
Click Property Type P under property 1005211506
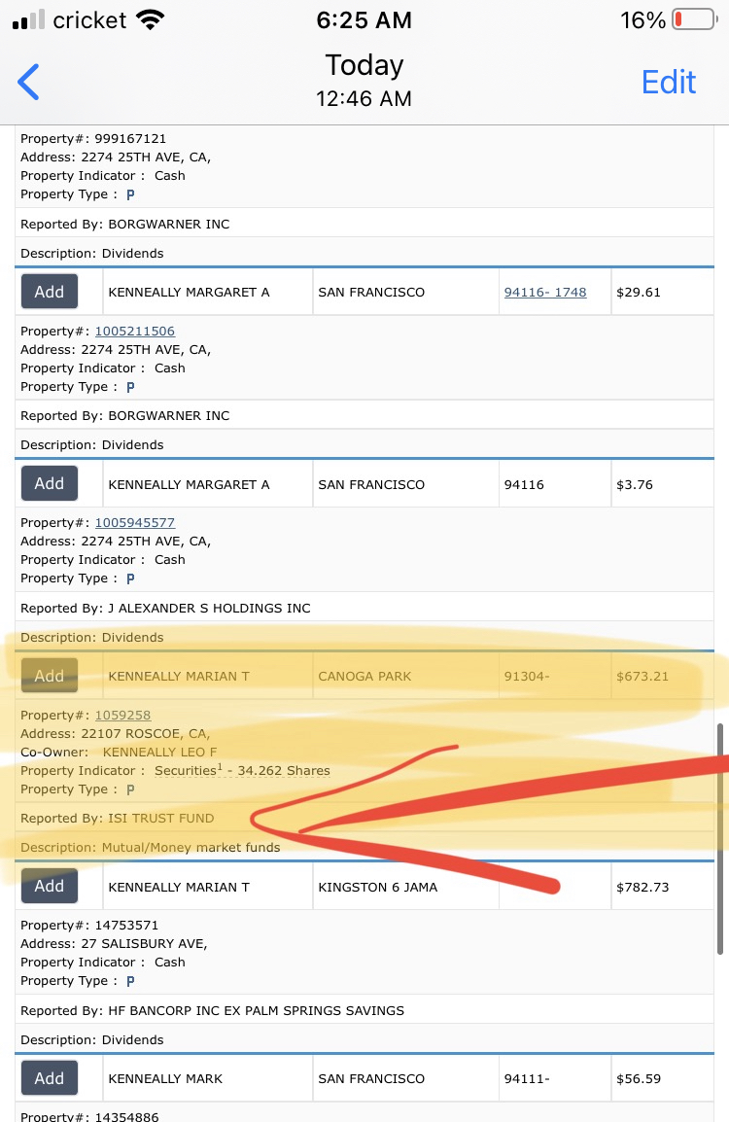[x=130, y=387]
